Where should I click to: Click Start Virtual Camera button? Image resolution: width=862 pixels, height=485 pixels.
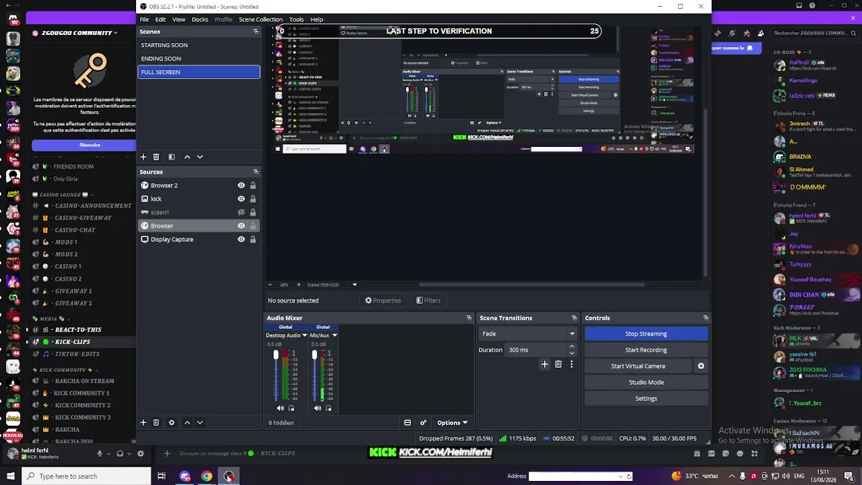(x=638, y=366)
